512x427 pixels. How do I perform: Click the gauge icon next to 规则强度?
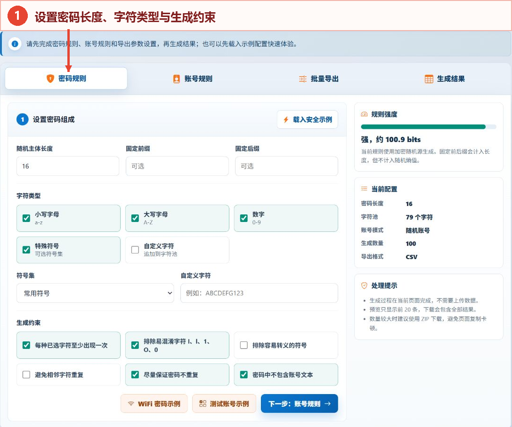364,114
